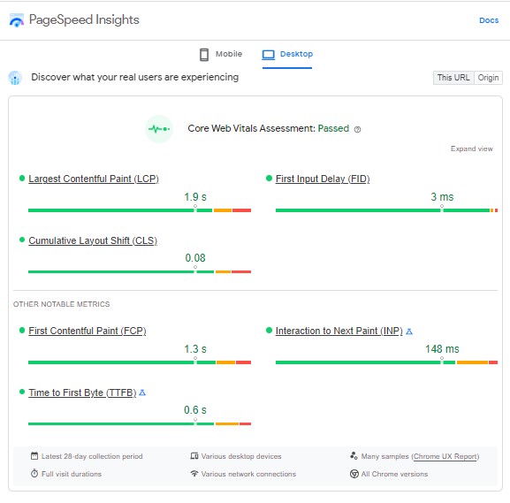Click devices icon beside Various desktop devices
This screenshot has height=503, width=510.
194,456
